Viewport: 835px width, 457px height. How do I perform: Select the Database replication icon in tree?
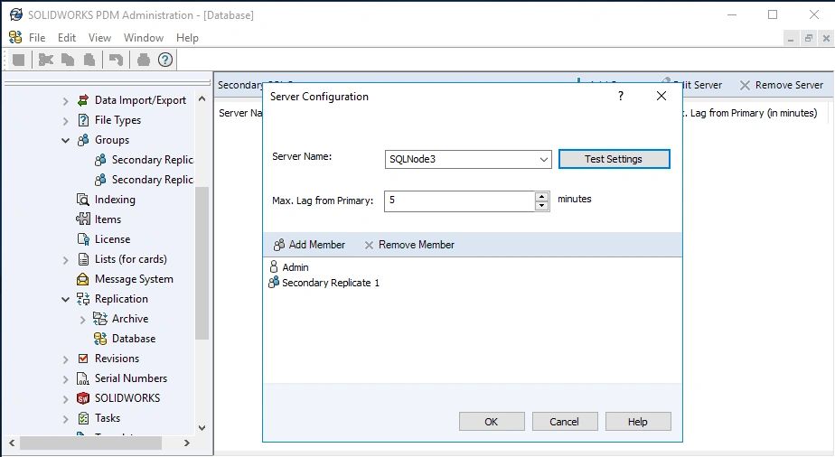[x=100, y=339]
